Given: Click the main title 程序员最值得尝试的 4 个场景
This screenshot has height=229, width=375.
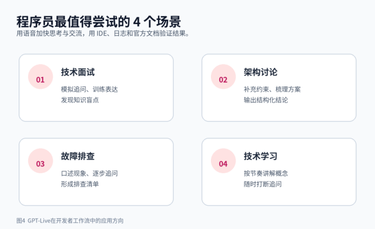Looking at the screenshot, I should [x=99, y=22].
